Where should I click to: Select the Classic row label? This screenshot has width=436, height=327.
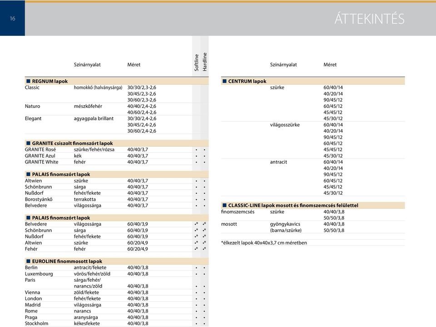coord(32,88)
